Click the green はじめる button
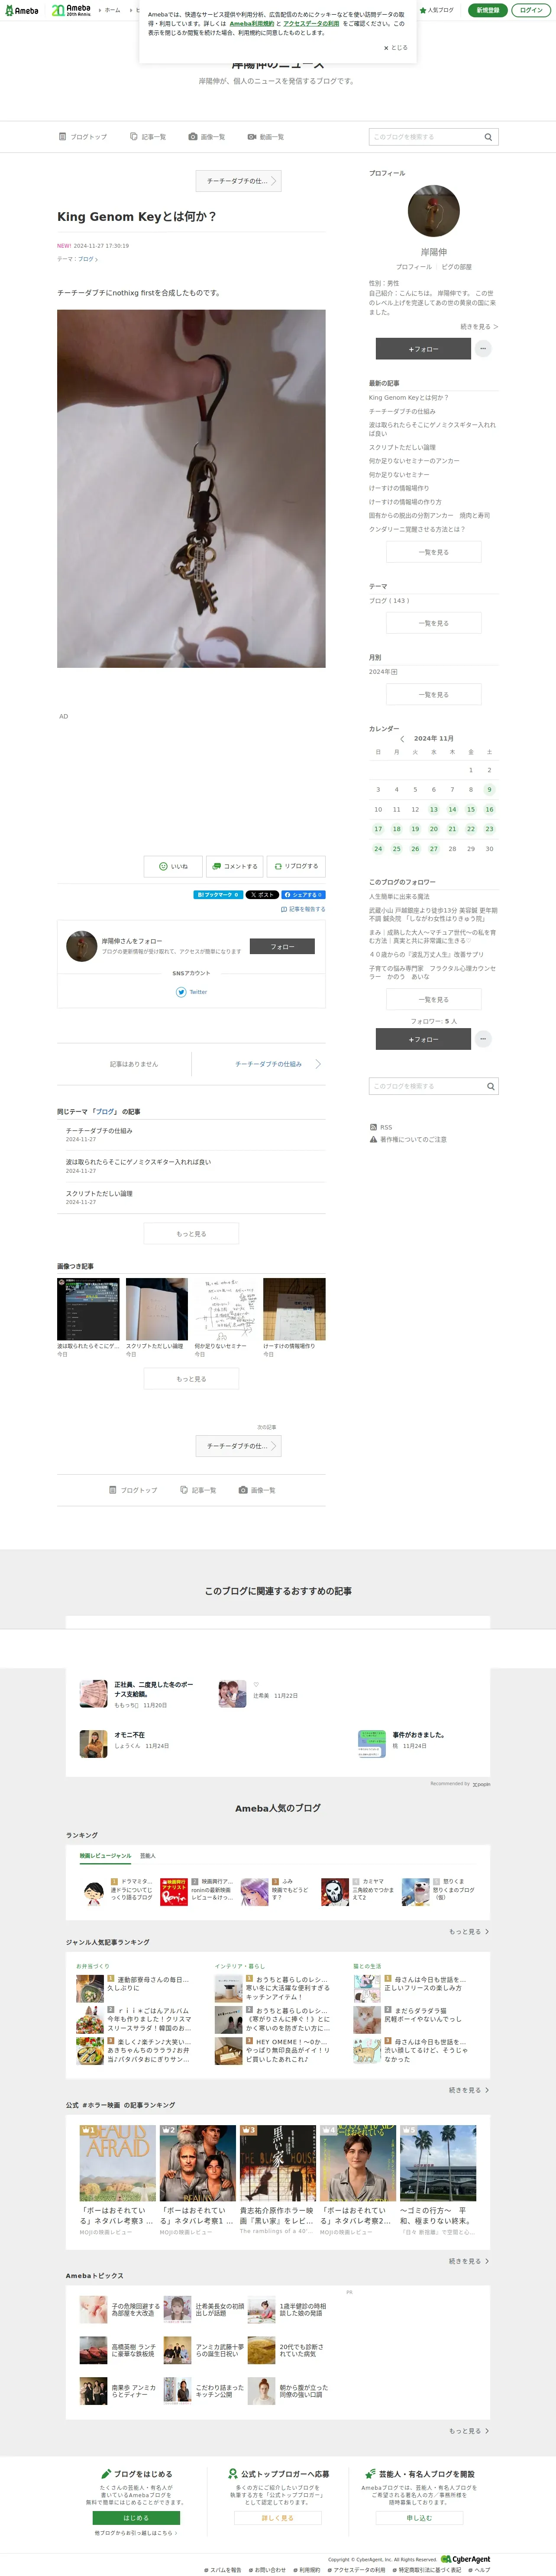Screen dimensions: 556x2576 tap(136, 2518)
